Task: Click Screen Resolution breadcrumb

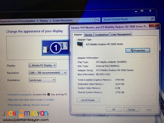Action: pos(63,20)
